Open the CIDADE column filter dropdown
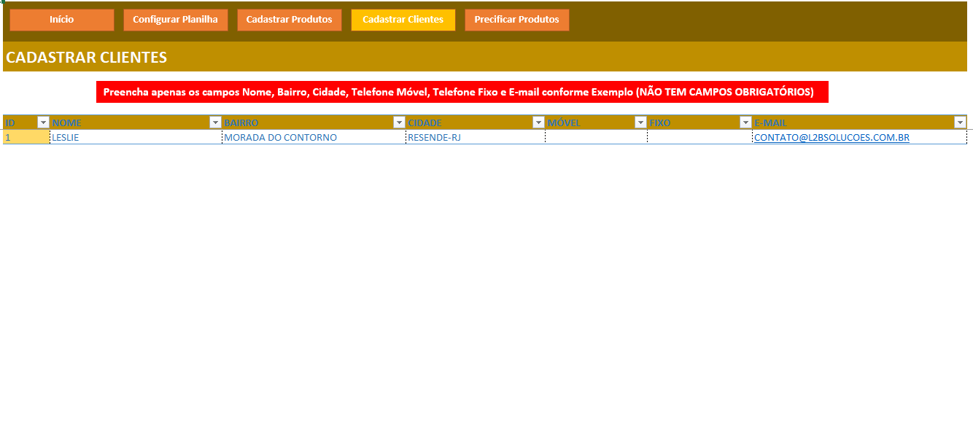973x428 pixels. click(538, 122)
